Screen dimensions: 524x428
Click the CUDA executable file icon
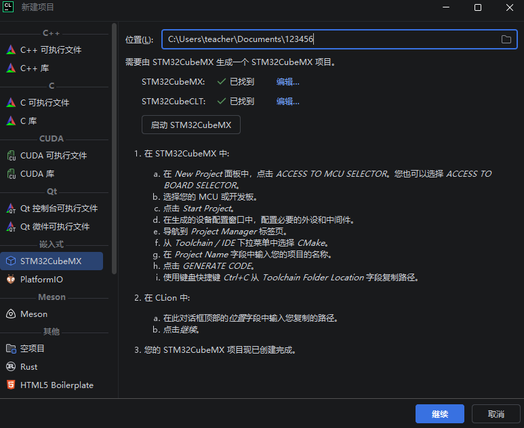click(11, 156)
